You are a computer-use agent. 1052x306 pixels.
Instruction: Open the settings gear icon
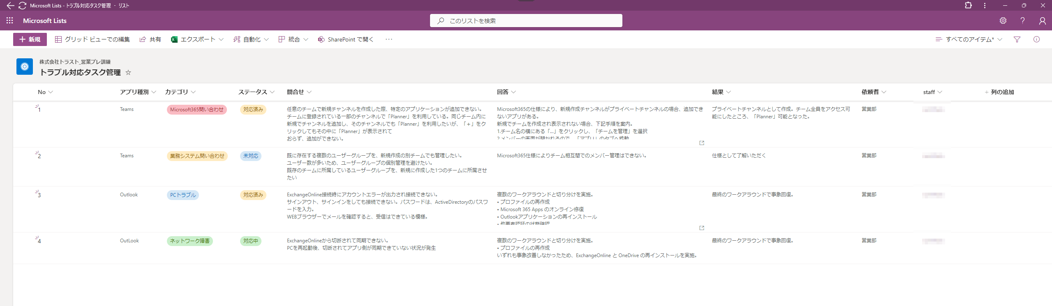(1003, 21)
